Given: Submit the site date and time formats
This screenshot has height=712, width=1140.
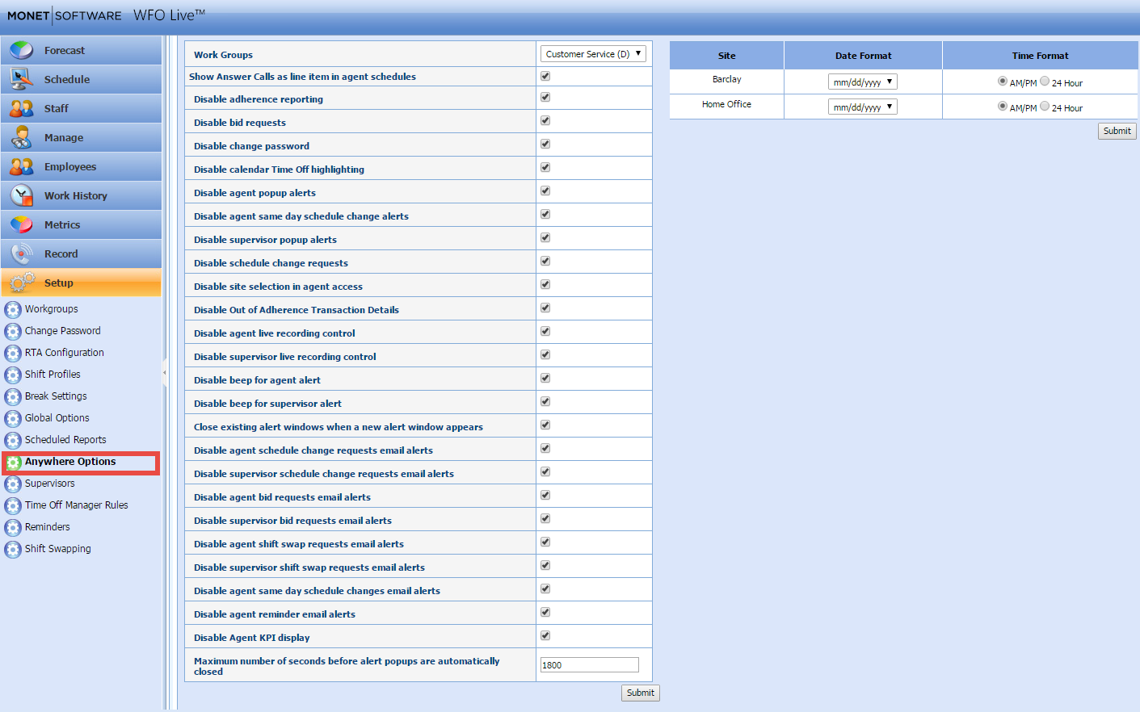Looking at the screenshot, I should click(x=1117, y=131).
